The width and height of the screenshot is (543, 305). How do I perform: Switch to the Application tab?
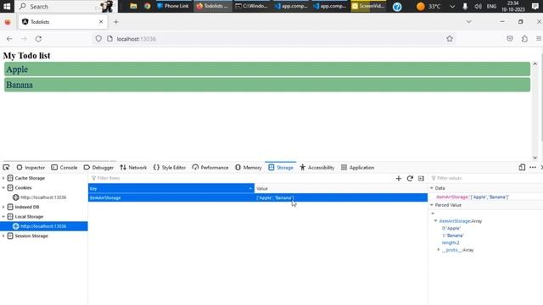point(357,168)
